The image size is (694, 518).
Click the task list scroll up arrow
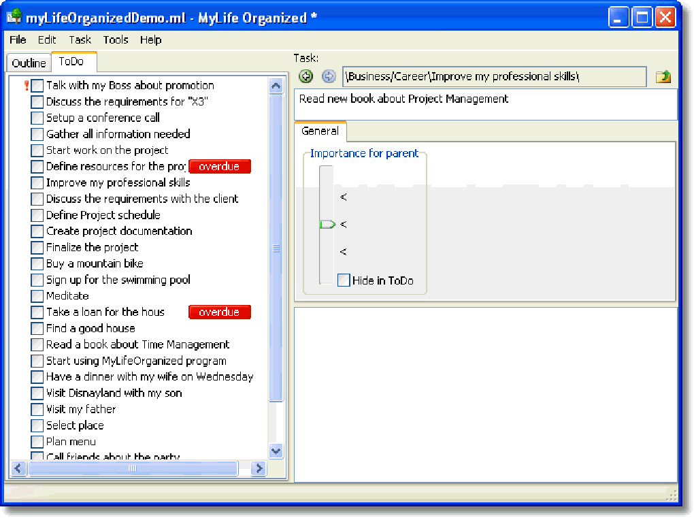(276, 86)
